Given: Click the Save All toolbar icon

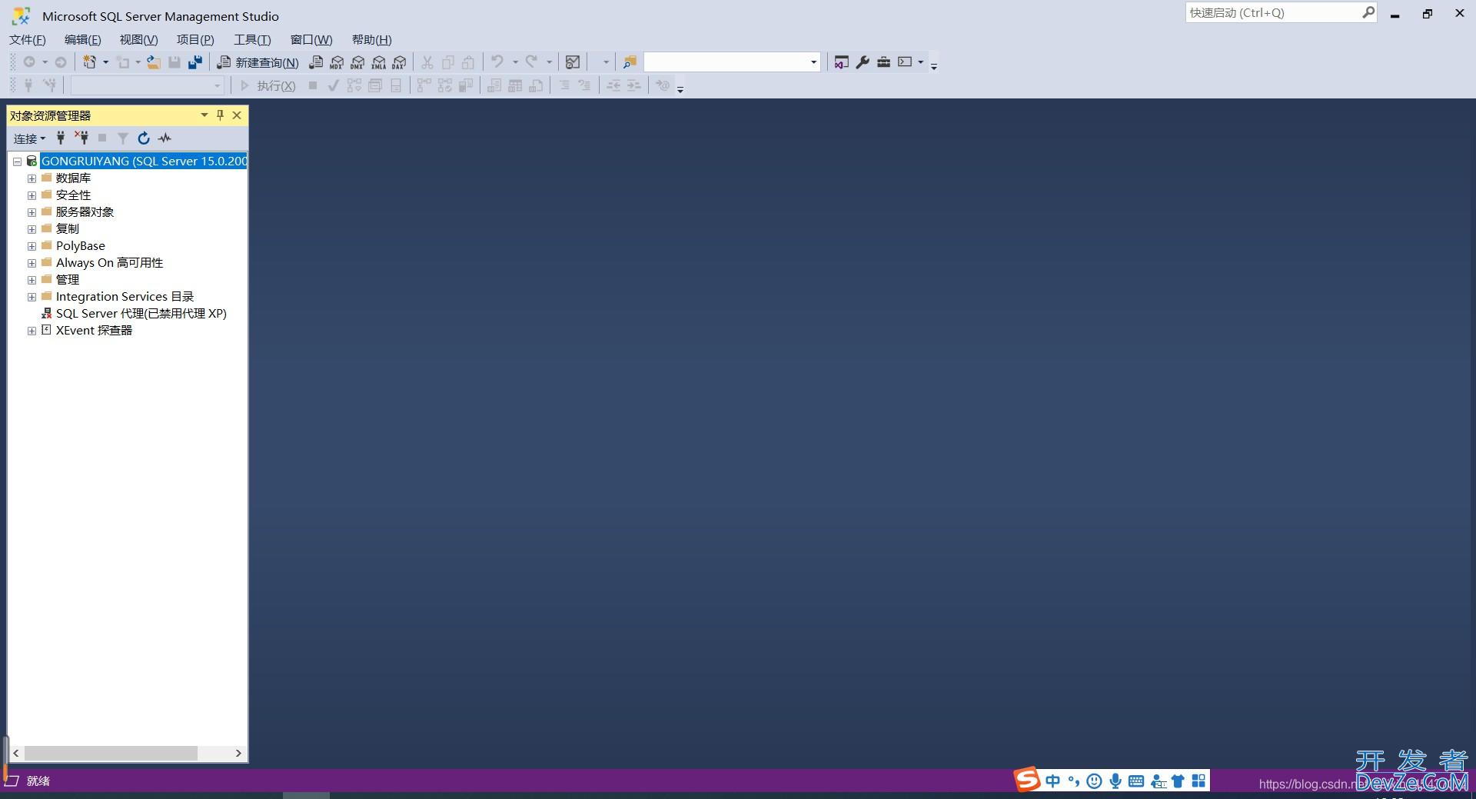Looking at the screenshot, I should tap(195, 62).
